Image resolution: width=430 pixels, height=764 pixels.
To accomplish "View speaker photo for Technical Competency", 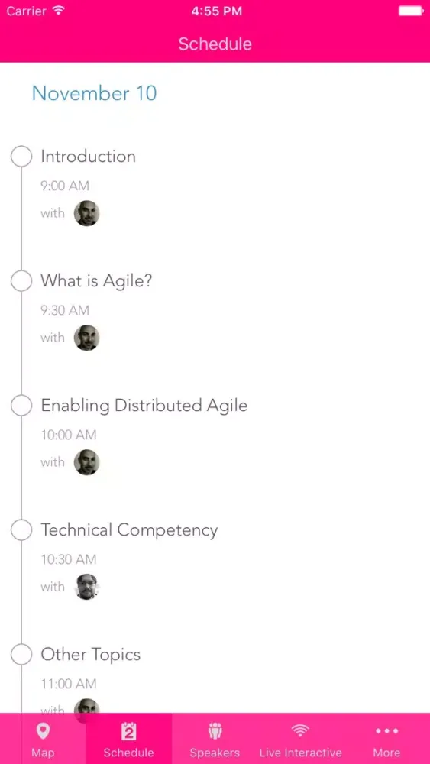I will (86, 587).
